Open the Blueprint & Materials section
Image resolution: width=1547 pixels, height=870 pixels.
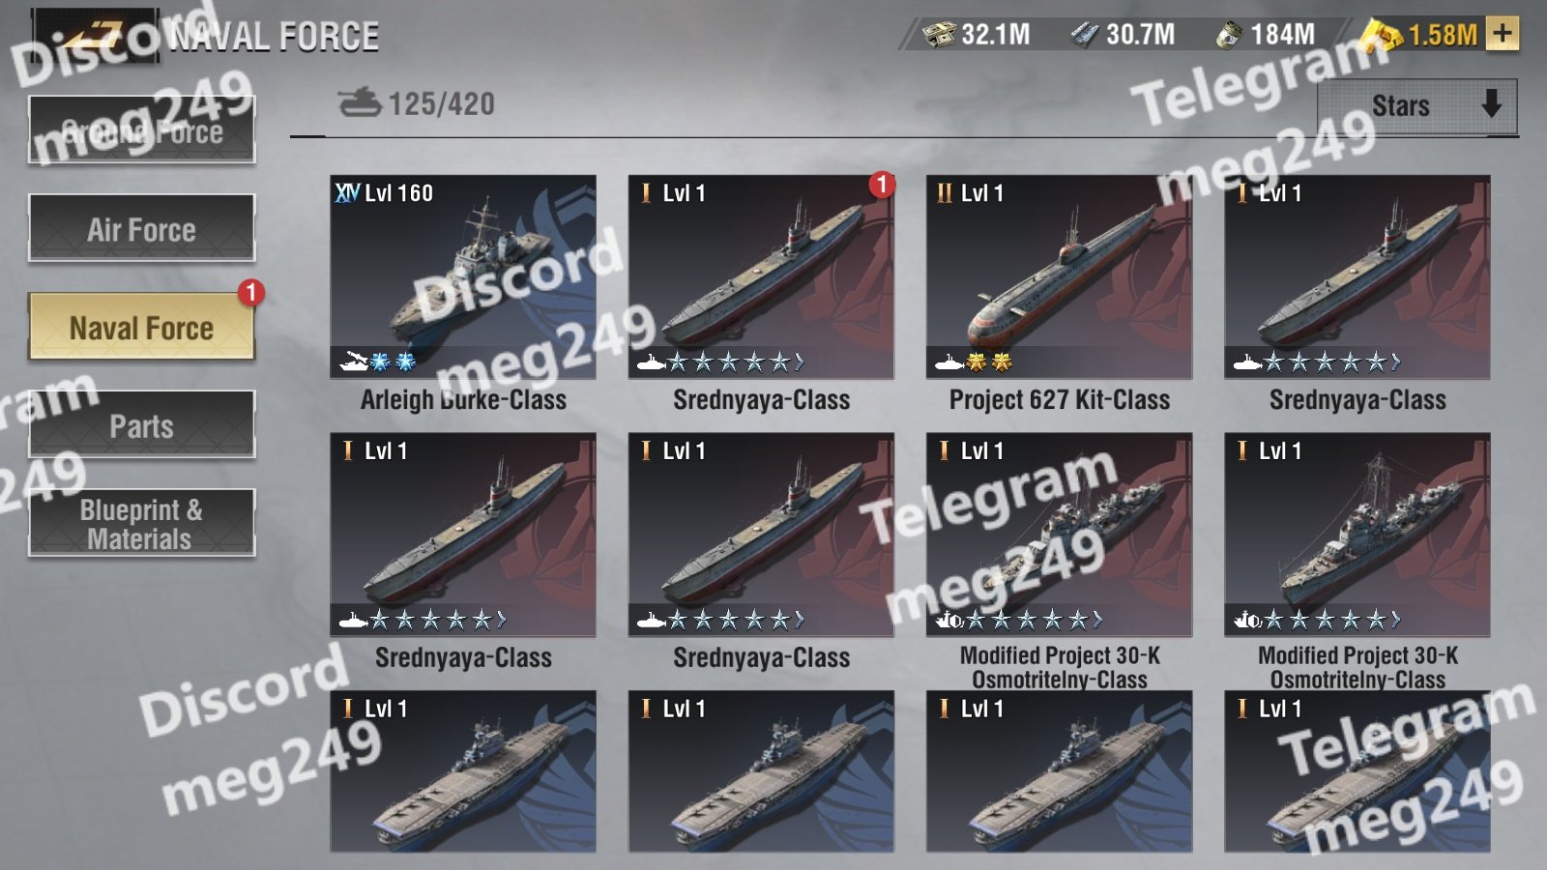click(x=142, y=523)
